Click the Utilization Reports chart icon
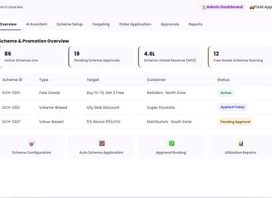This screenshot has width=272, height=198. coord(241,144)
